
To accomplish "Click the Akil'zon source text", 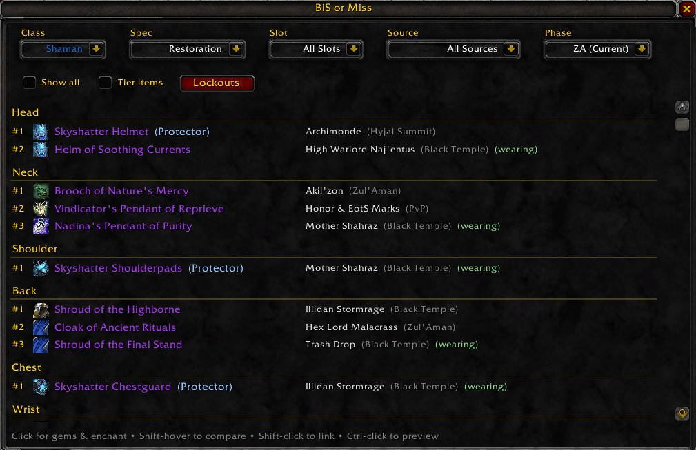I will click(324, 191).
